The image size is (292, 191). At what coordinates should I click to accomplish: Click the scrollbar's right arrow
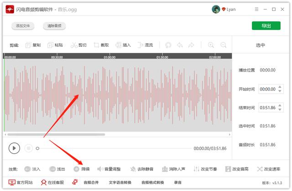click(229, 135)
